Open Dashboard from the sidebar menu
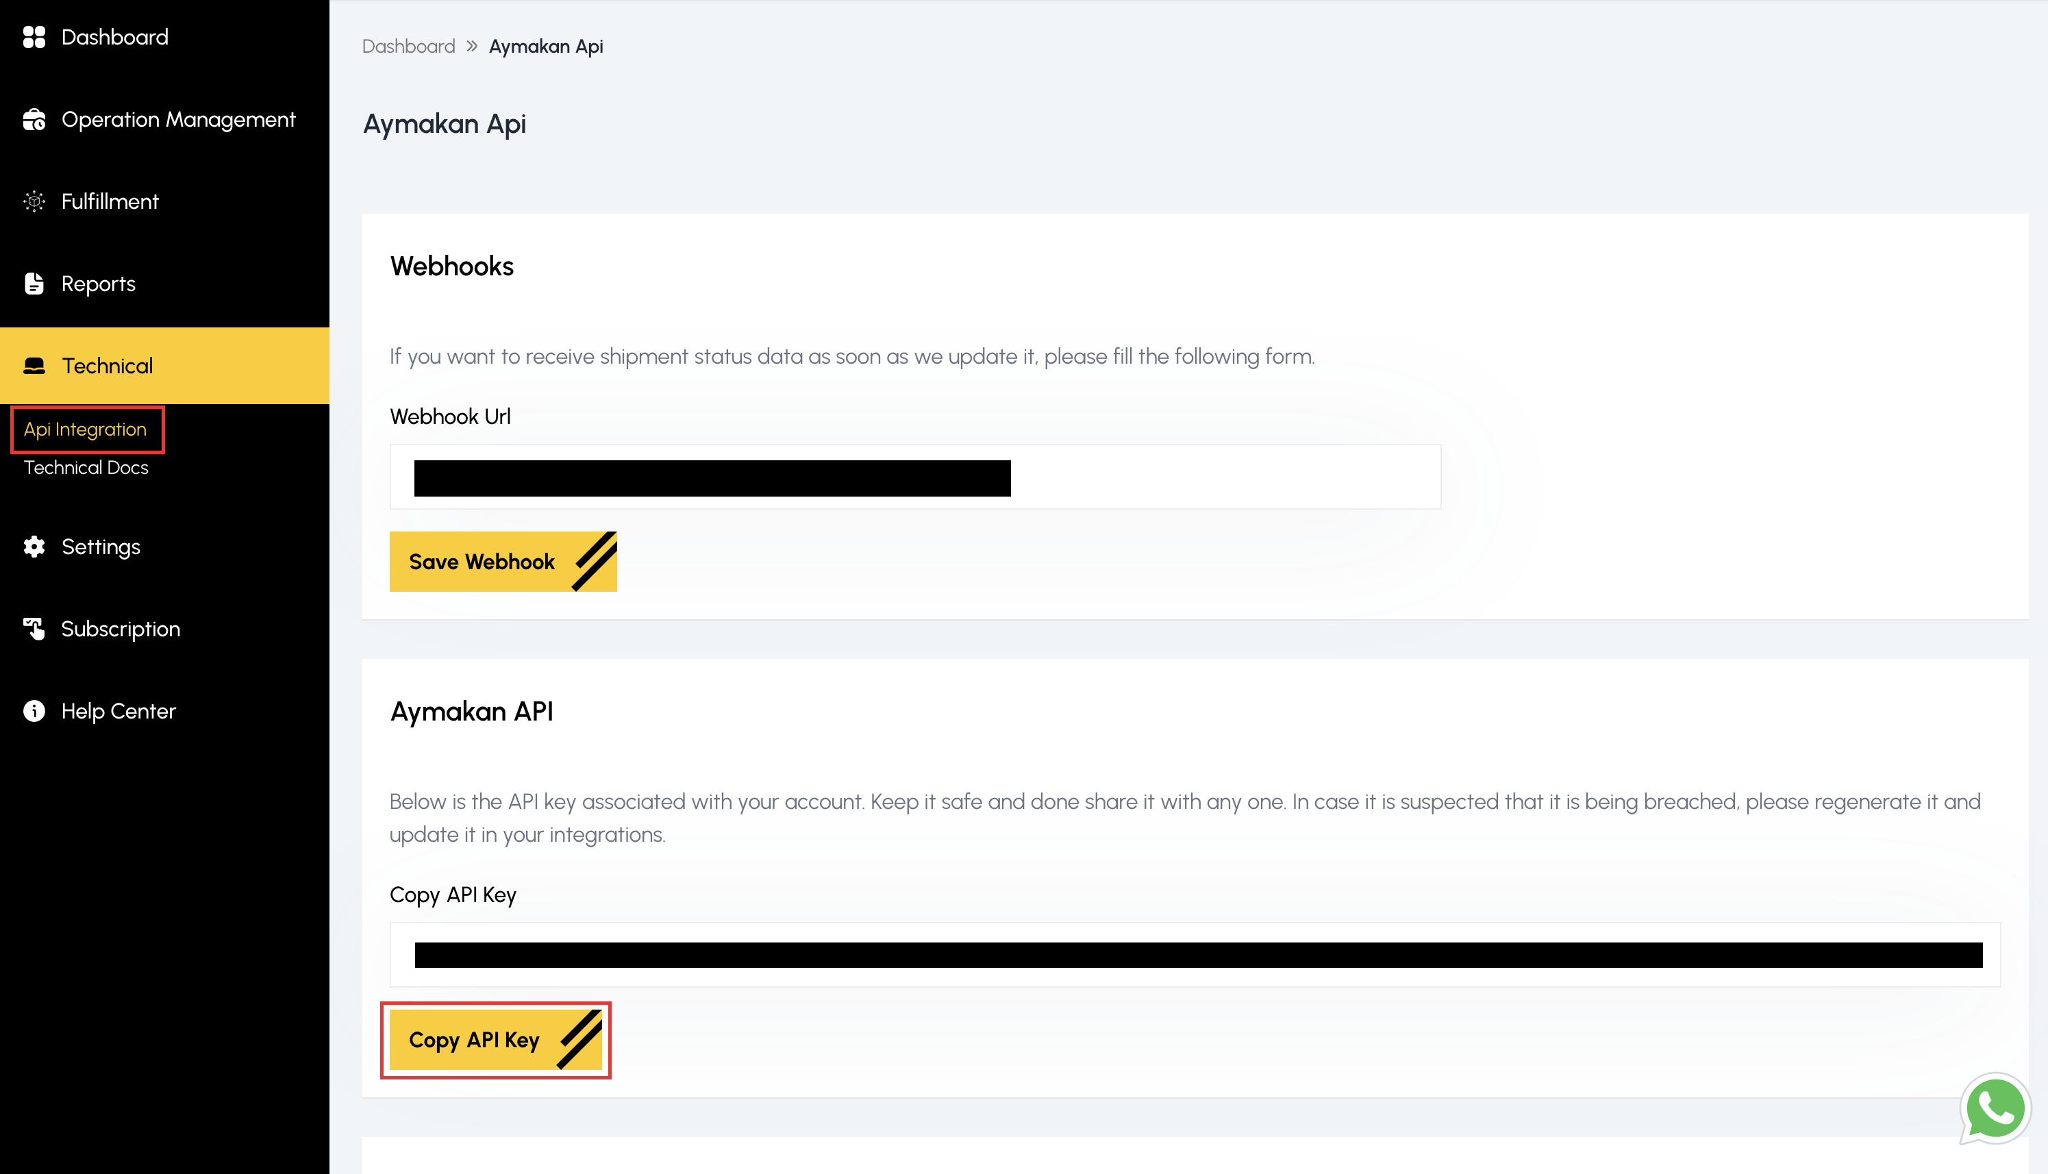Image resolution: width=2048 pixels, height=1174 pixels. pyautogui.click(x=114, y=37)
